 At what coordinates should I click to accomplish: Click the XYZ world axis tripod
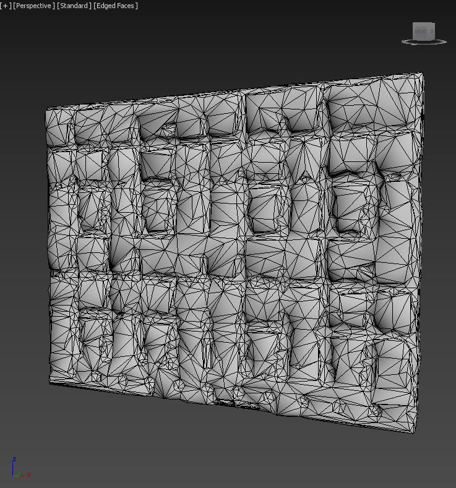tap(20, 468)
